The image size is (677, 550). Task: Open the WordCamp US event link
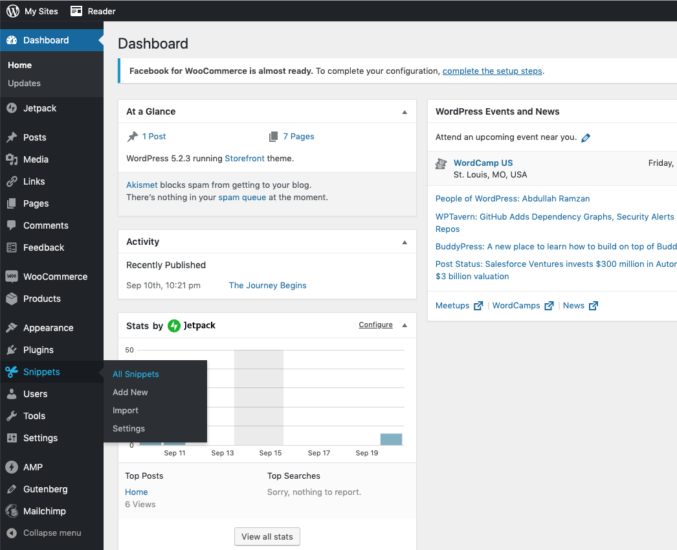pos(483,163)
